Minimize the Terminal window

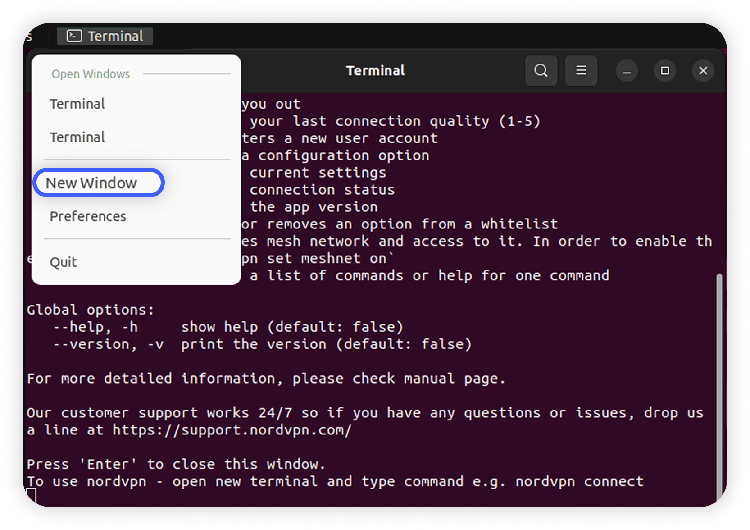tap(627, 71)
